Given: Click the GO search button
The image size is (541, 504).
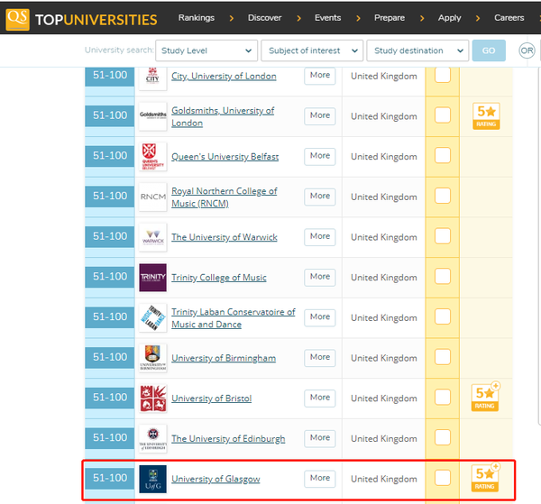Looking at the screenshot, I should [x=489, y=50].
